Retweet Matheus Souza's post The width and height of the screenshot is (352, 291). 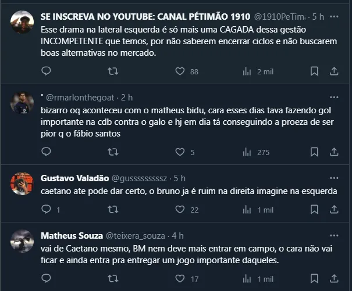113,278
